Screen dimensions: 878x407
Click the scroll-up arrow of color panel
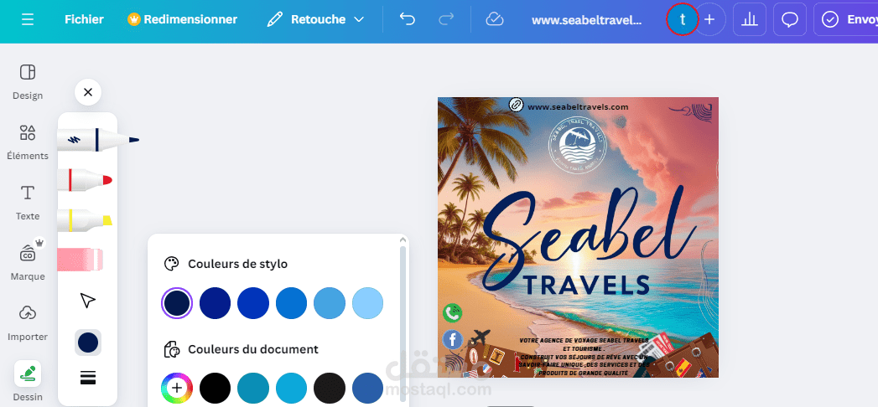click(x=403, y=240)
